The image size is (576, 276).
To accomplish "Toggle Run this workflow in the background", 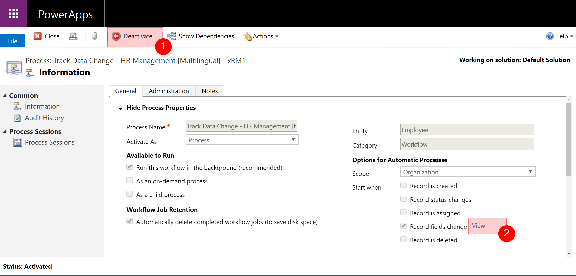I will [130, 167].
